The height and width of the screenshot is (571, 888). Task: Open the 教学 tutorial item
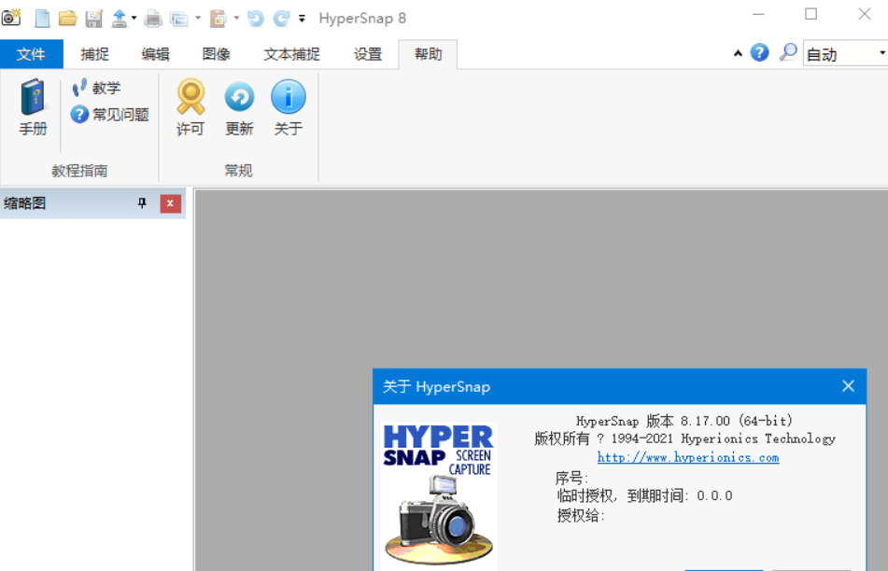coord(95,88)
